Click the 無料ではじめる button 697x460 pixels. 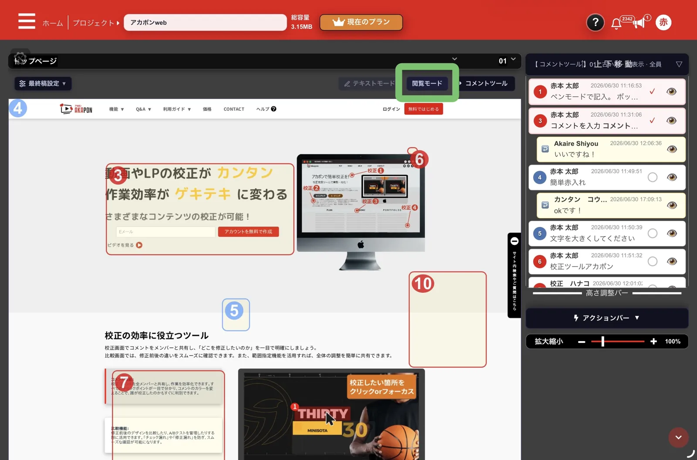(423, 109)
